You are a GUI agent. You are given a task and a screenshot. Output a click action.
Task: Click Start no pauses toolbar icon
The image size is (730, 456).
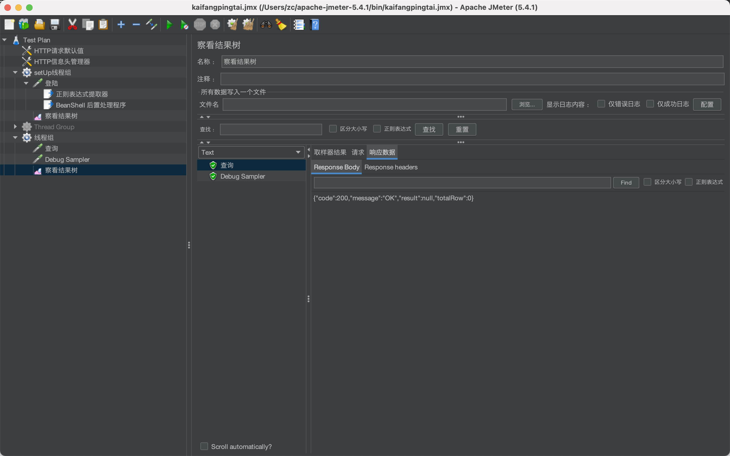click(184, 25)
